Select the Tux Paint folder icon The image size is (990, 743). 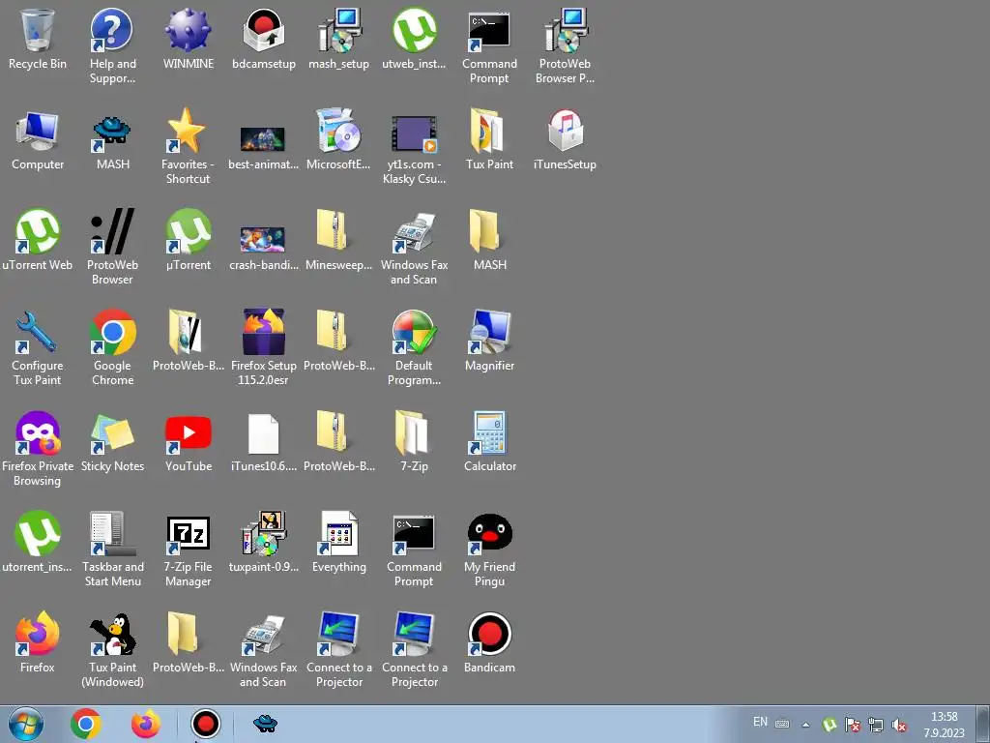tap(489, 131)
